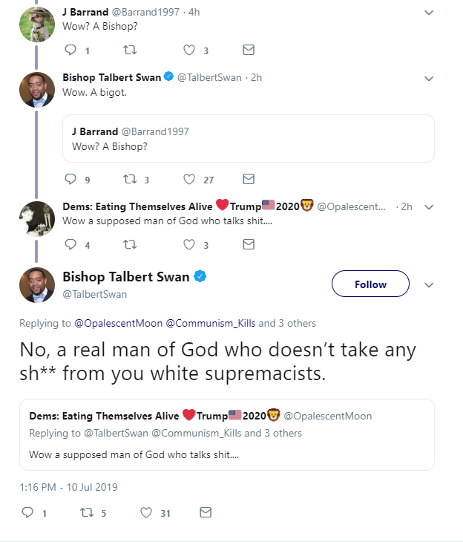Image resolution: width=463 pixels, height=542 pixels.
Task: Reply to J Barrand's tweet
Action: click(x=71, y=50)
